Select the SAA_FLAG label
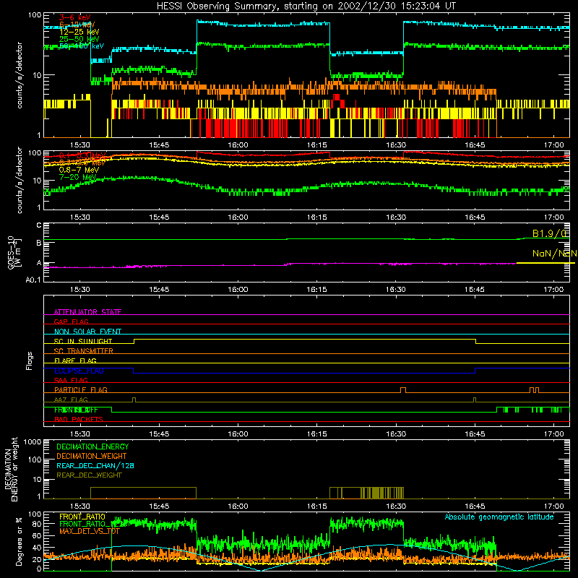The width and height of the screenshot is (578, 578). point(71,380)
